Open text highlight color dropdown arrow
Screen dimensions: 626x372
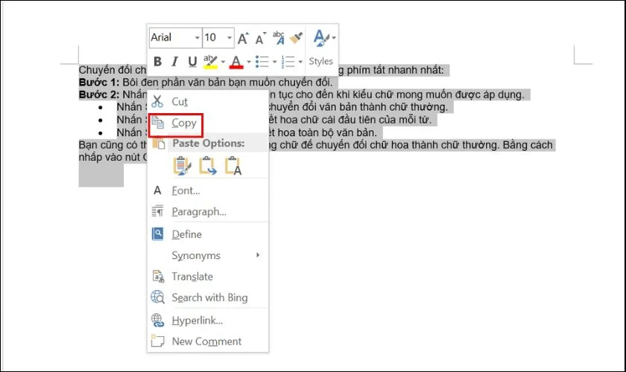[223, 62]
